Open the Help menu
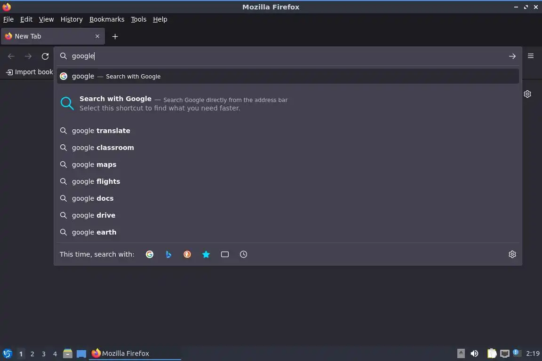Viewport: 542px width, 361px height. coord(160,19)
